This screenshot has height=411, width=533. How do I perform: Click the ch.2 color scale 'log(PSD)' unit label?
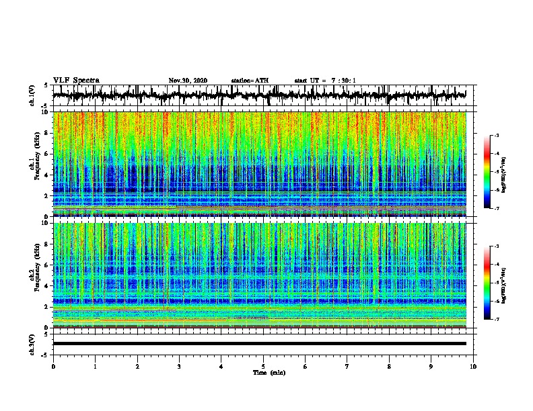(503, 285)
